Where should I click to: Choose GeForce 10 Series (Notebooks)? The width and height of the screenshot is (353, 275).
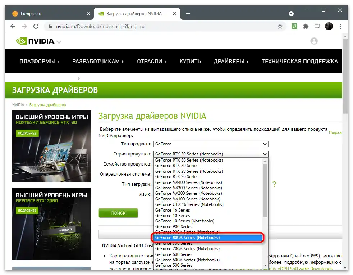208,221
